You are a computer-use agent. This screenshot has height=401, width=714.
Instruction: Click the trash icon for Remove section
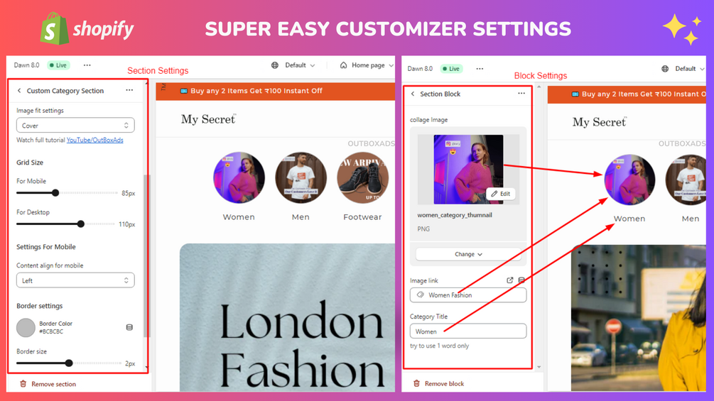pos(23,384)
